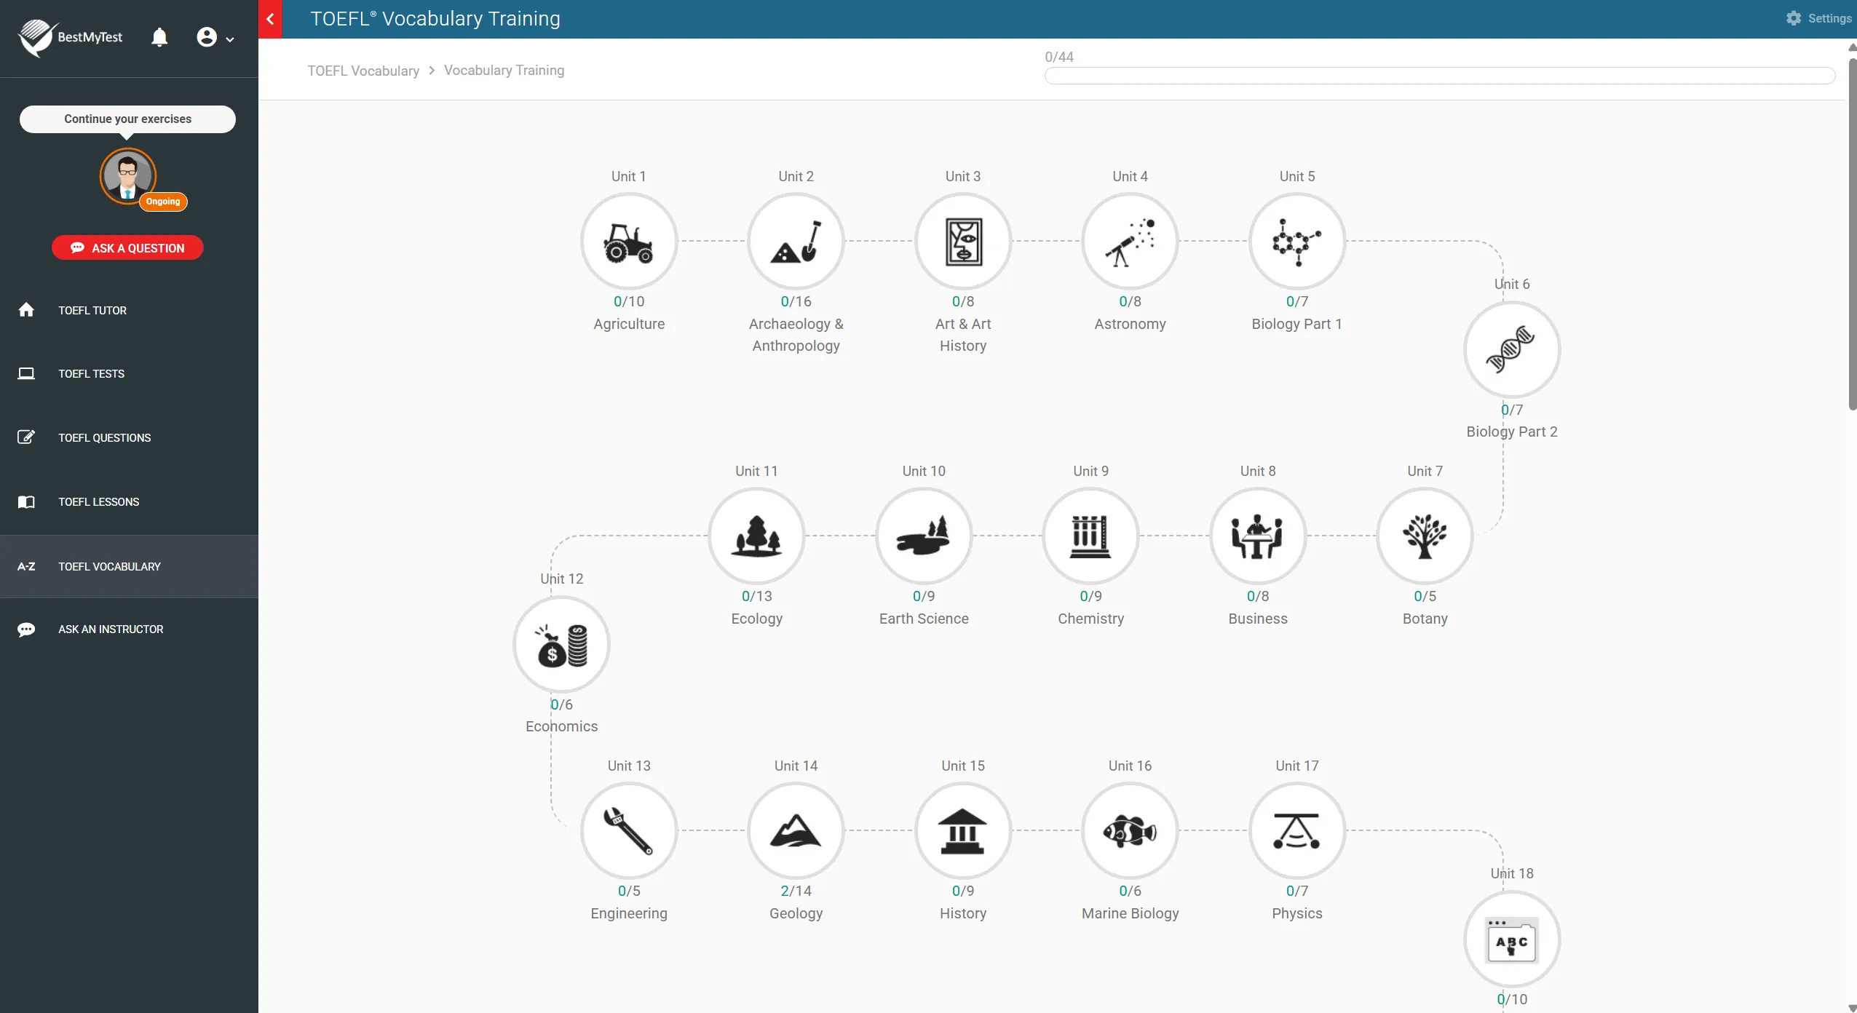Collapse the sidebar with red arrow
Viewport: 1857px width, 1013px height.
[270, 19]
